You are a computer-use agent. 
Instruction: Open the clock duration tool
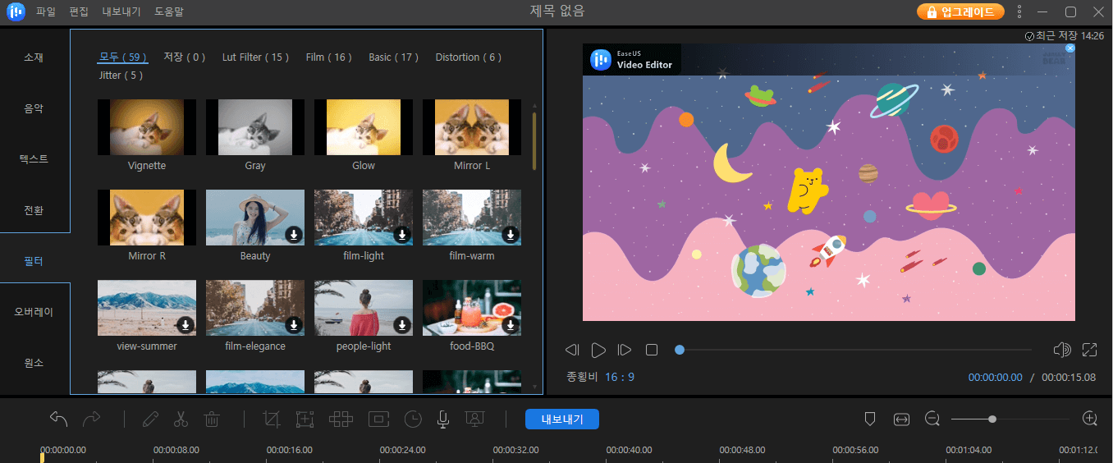tap(413, 419)
